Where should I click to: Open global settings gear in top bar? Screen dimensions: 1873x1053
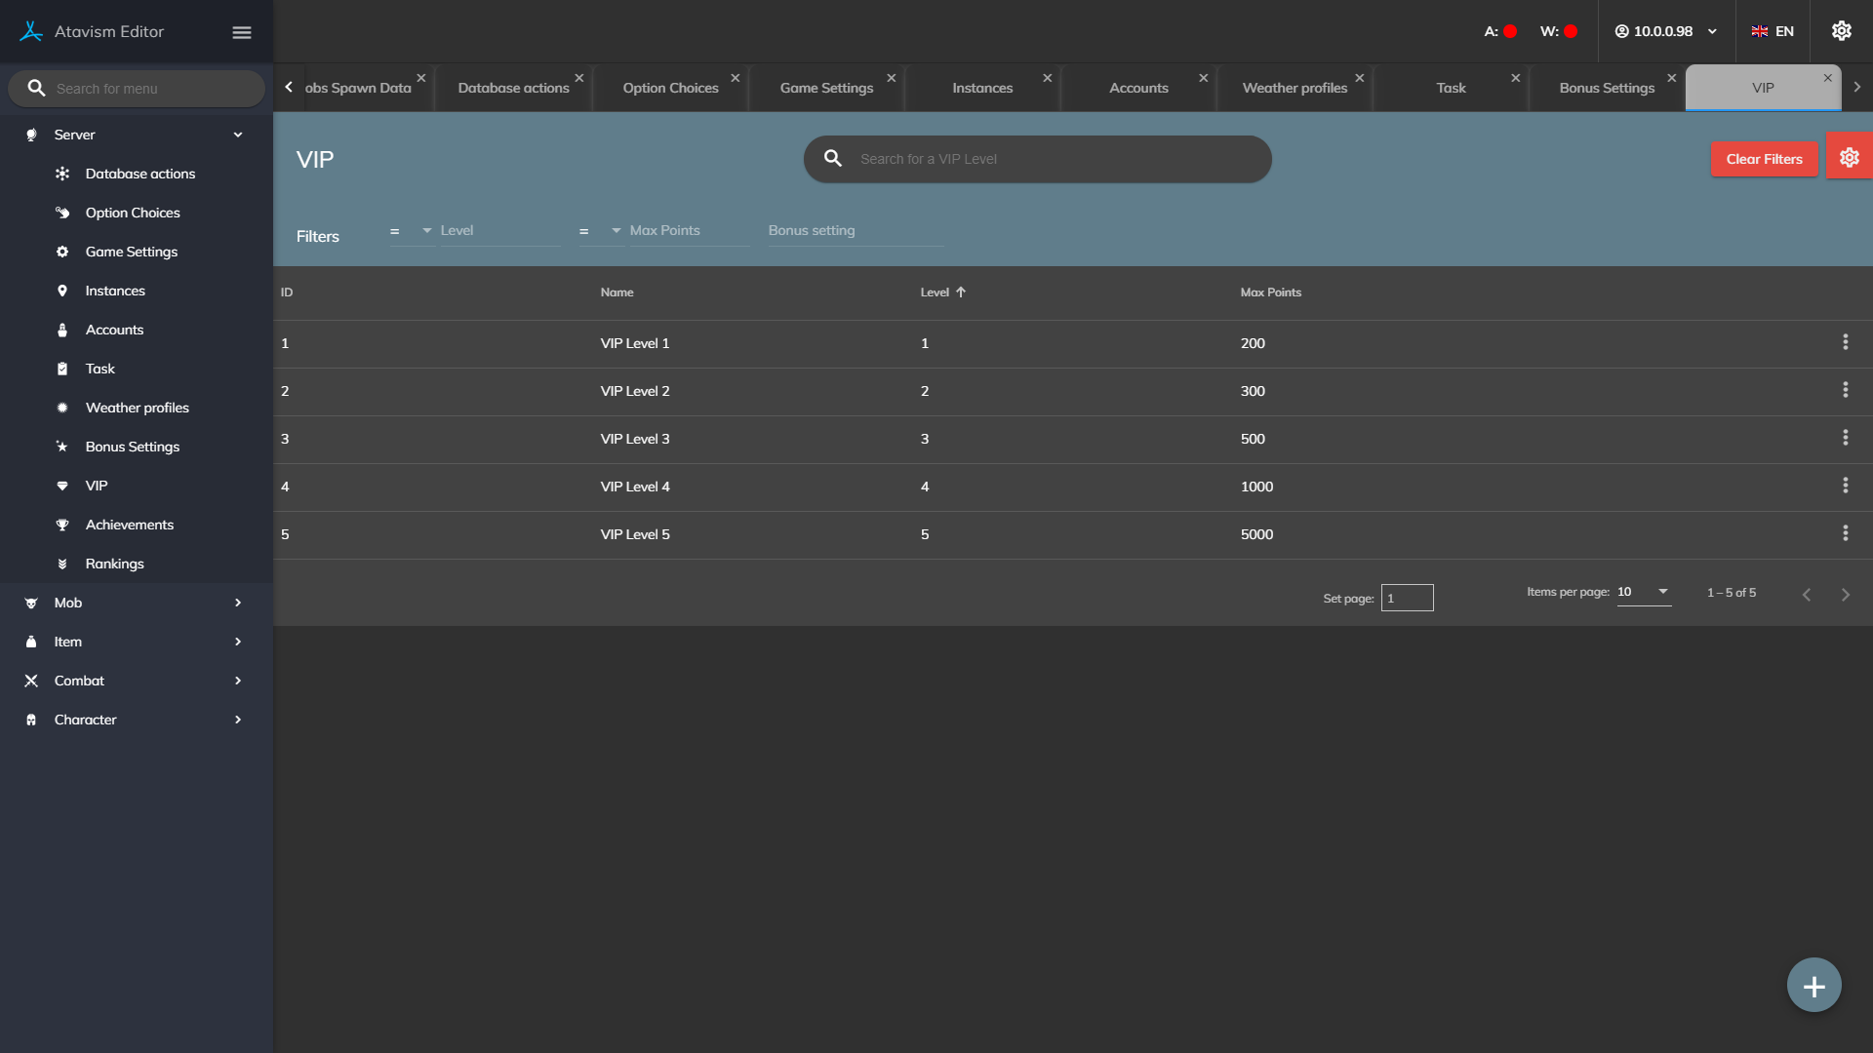click(x=1841, y=31)
